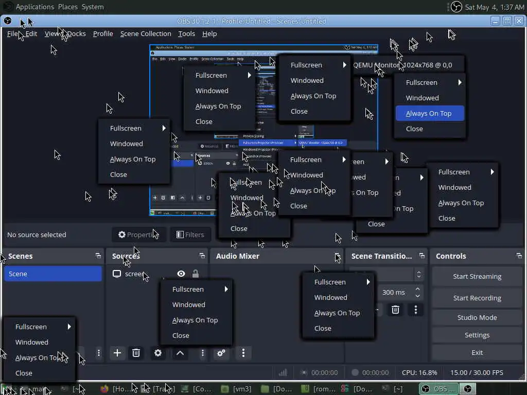
Task: Toggle the eye visibility of the screen source
Action: click(x=181, y=274)
